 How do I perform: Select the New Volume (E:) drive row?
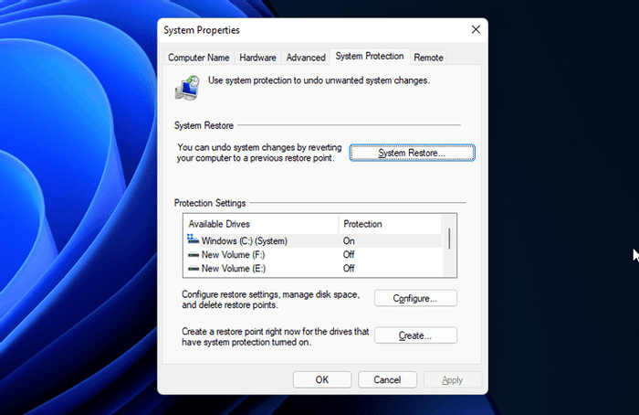(x=312, y=268)
